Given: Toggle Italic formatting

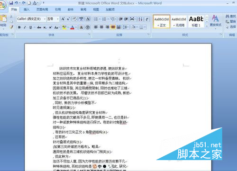Looking at the screenshot, I should (25, 27).
